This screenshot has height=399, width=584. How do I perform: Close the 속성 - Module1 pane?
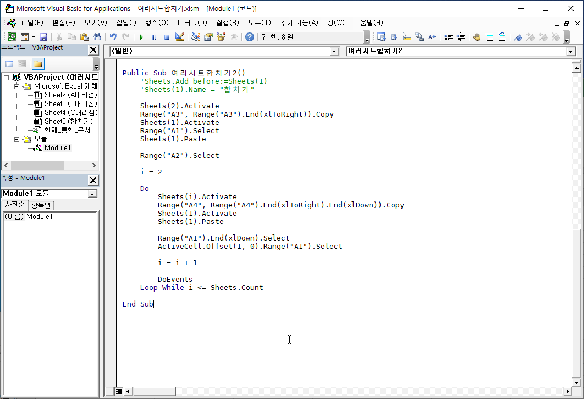point(93,181)
